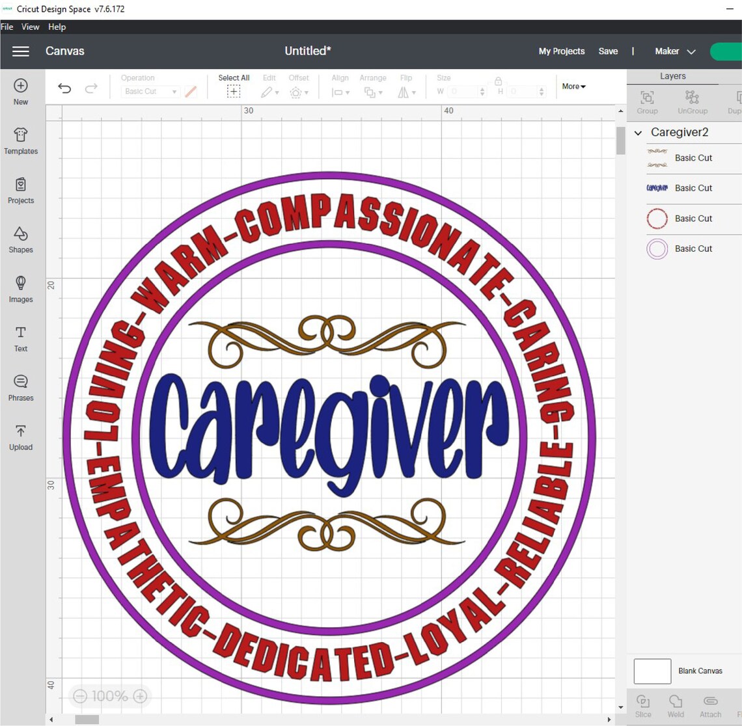Open the Phrases panel

(x=20, y=388)
